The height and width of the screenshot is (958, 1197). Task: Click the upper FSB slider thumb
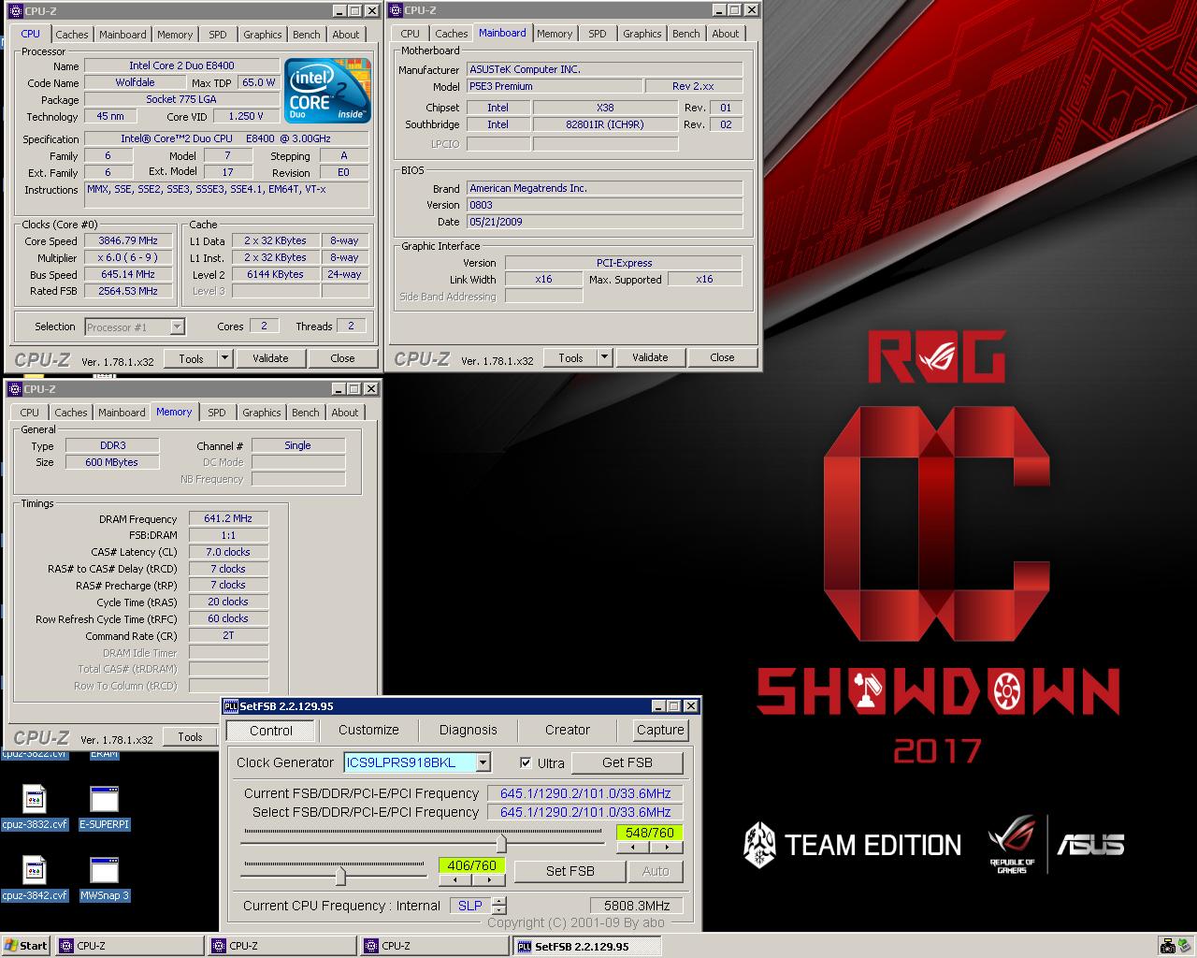tap(501, 844)
